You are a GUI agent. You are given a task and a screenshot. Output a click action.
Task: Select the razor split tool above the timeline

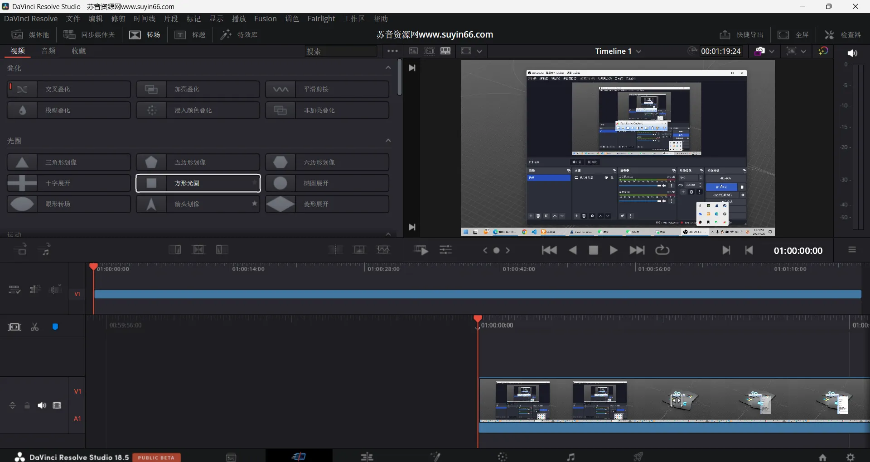click(35, 327)
